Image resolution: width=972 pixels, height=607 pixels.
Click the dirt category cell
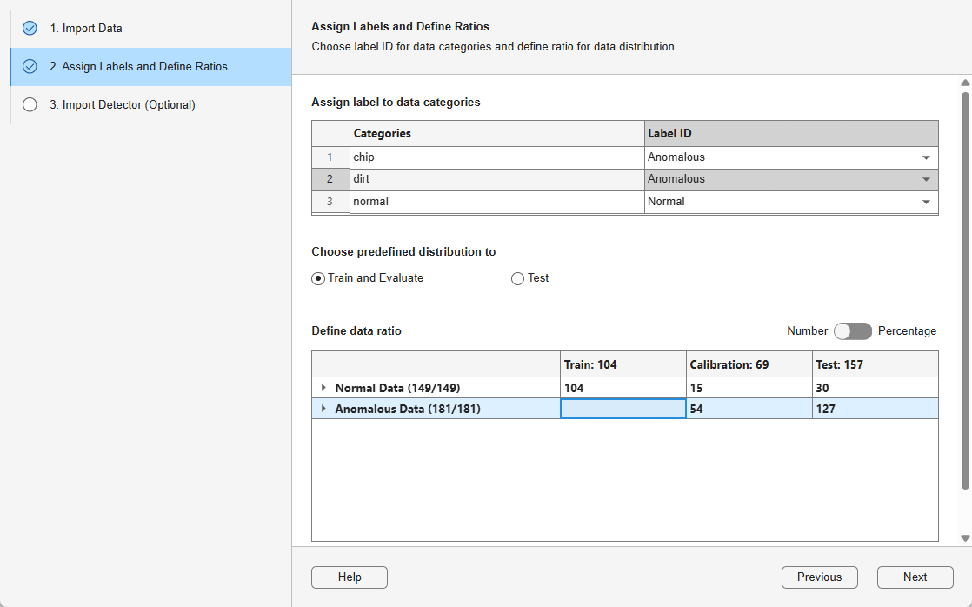pos(497,179)
